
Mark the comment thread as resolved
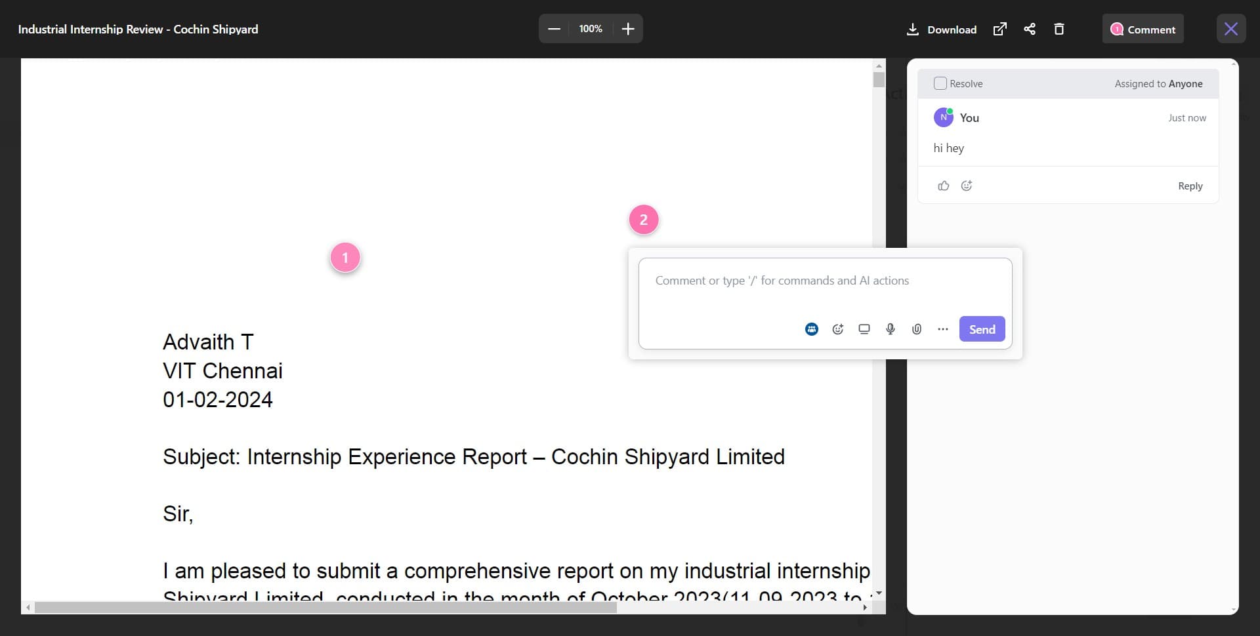coord(940,83)
